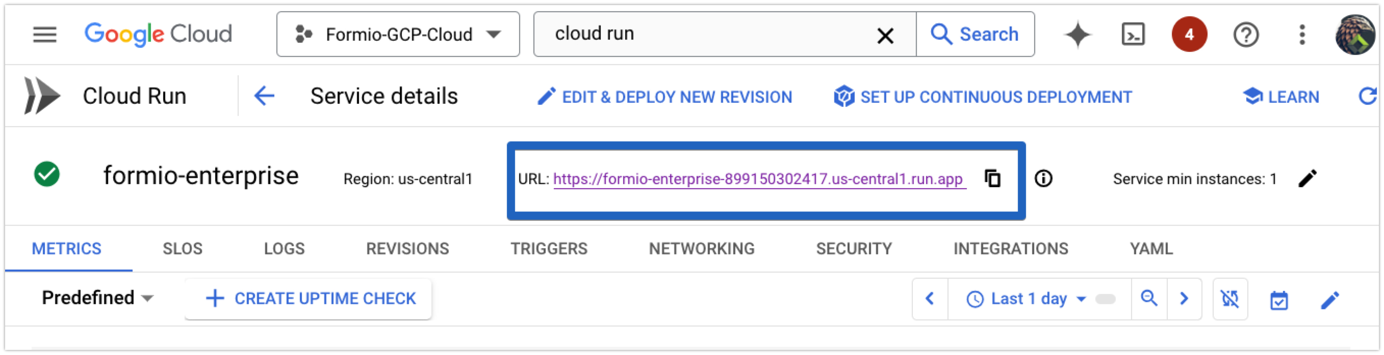Switch to the Triggers tab
Screen dimensions: 1384x355
click(549, 248)
